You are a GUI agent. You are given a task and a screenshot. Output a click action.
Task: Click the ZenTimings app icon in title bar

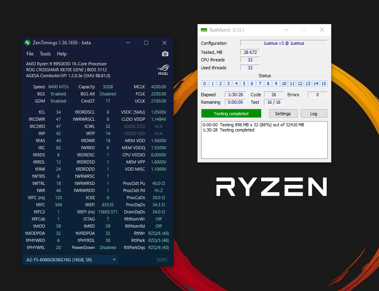28,43
